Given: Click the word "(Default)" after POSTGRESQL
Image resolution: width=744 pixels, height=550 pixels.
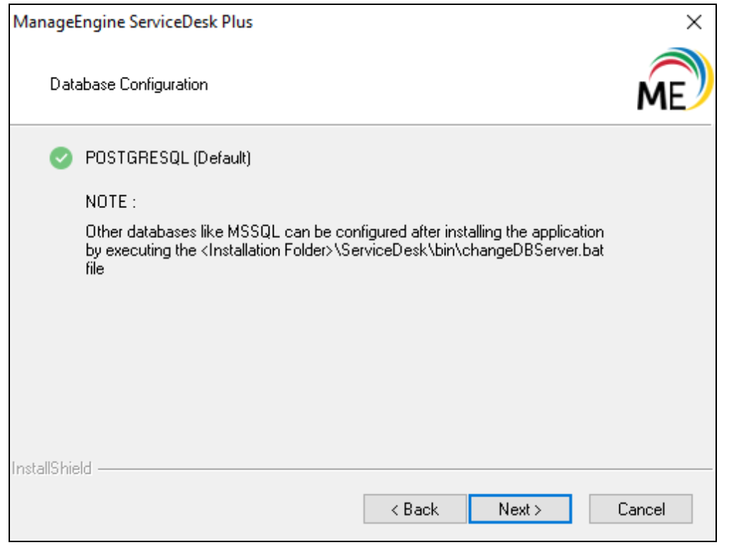Looking at the screenshot, I should 223,158.
